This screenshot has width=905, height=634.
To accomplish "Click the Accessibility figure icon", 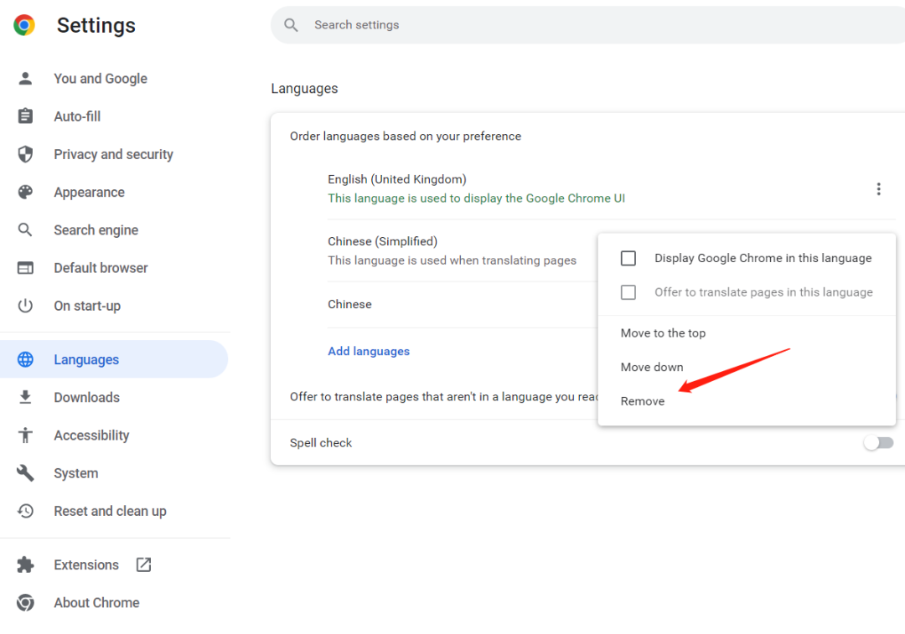I will tap(25, 436).
